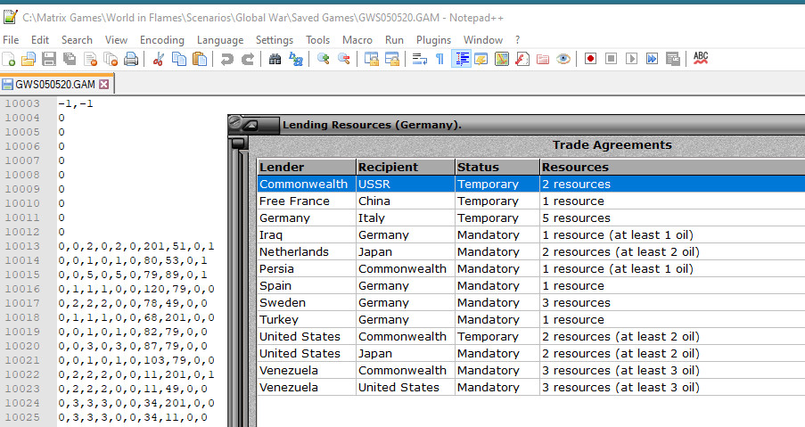The width and height of the screenshot is (805, 427).
Task: Click the Resources column header
Action: (672, 167)
